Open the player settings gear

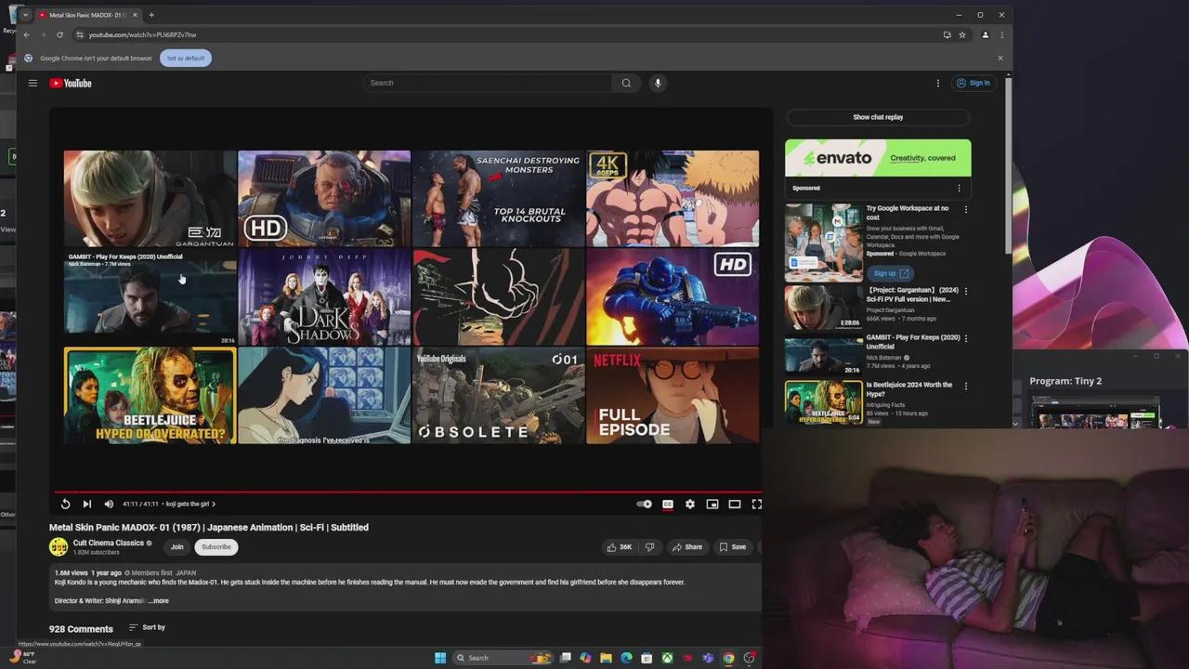pos(689,504)
